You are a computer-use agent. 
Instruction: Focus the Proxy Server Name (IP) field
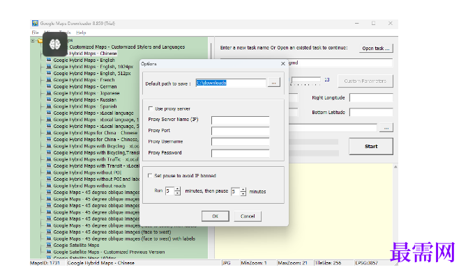point(240,120)
